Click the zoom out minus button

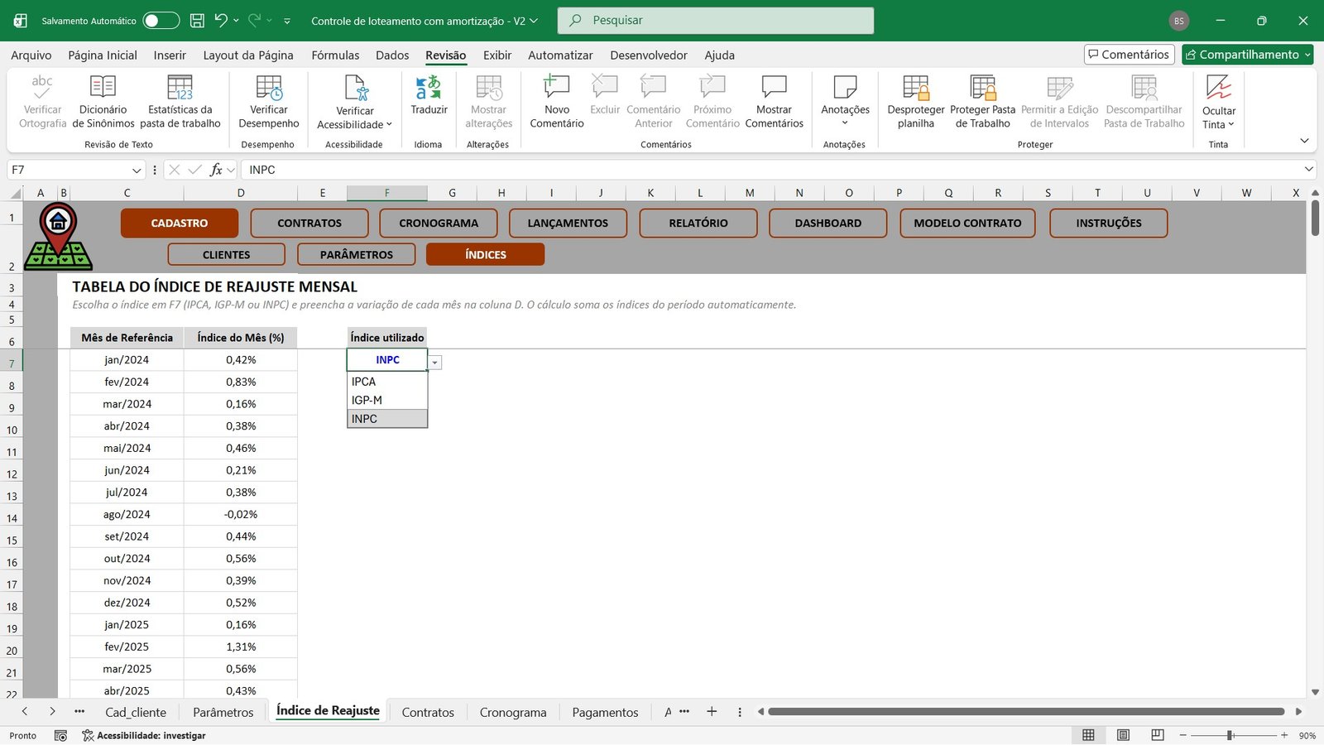1183,735
